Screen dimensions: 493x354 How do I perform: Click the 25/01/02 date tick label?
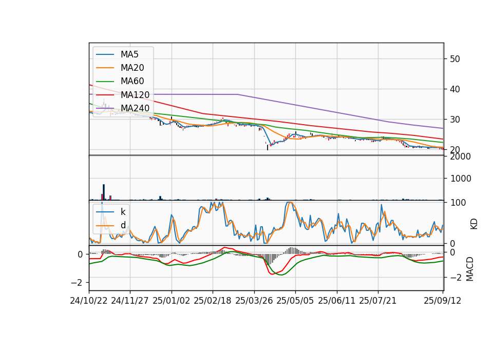click(x=172, y=301)
